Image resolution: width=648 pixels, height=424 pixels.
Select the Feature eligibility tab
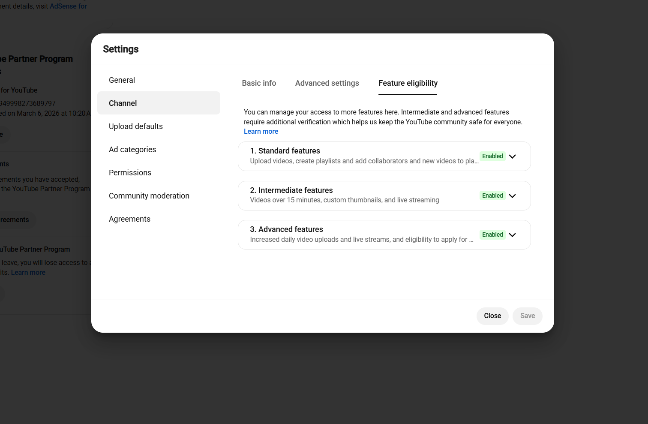point(408,83)
